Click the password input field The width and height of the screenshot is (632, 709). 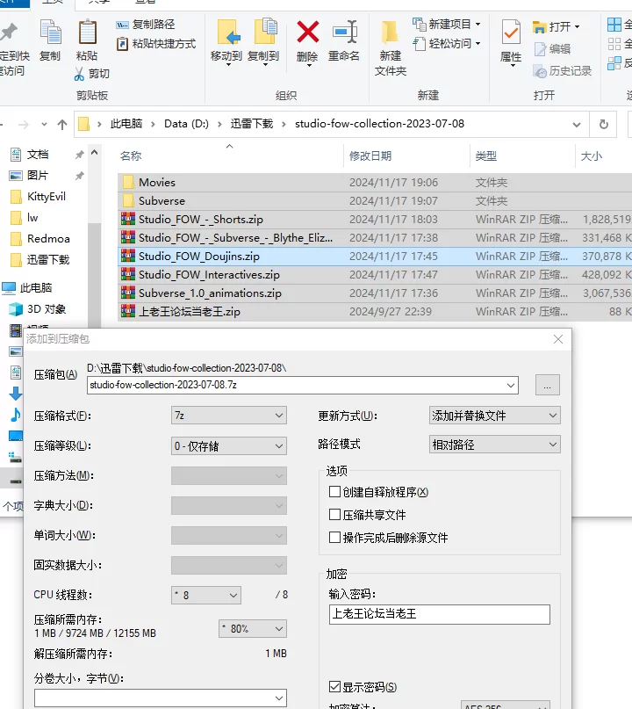[440, 614]
